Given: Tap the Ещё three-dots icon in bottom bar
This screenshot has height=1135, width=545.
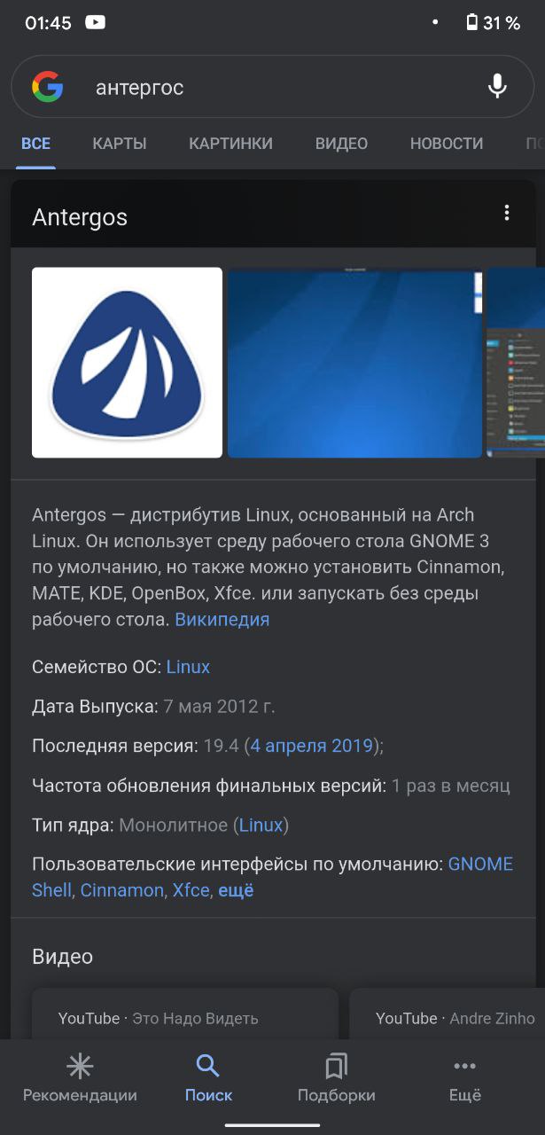Looking at the screenshot, I should point(464,1066).
